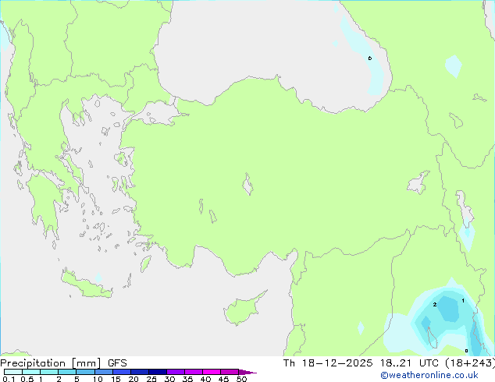
Task: Click the 'Th 18-12-2025' date text
Action: (327, 363)
